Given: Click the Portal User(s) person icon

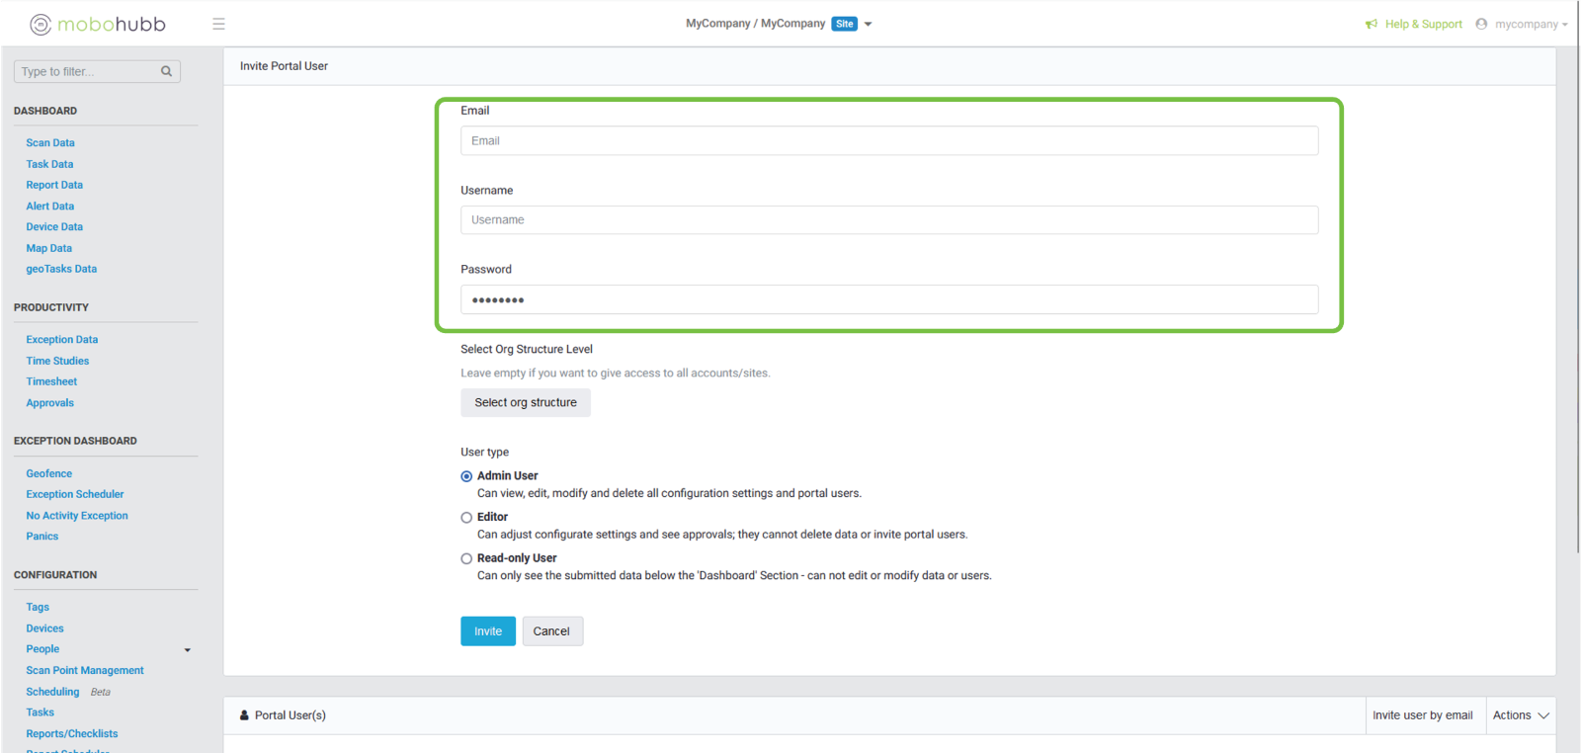Looking at the screenshot, I should tap(244, 715).
